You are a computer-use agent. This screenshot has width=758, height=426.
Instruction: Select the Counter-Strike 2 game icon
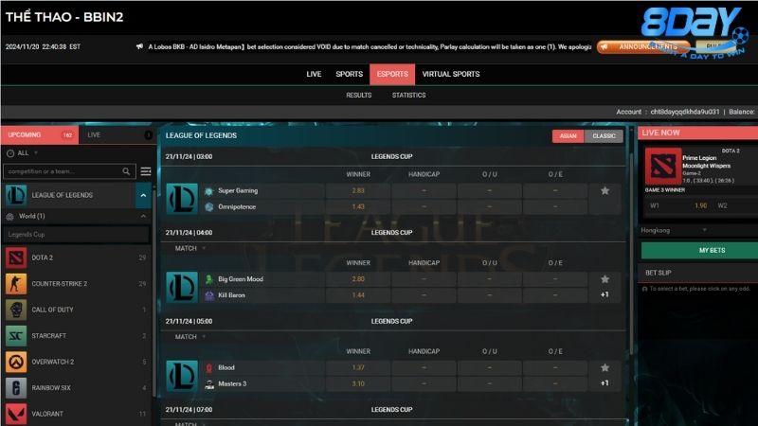tap(15, 283)
